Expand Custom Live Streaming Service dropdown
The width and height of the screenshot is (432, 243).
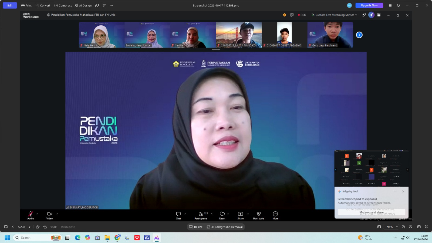334,15
